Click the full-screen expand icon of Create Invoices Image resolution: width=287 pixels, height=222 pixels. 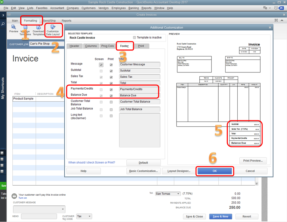point(276,20)
